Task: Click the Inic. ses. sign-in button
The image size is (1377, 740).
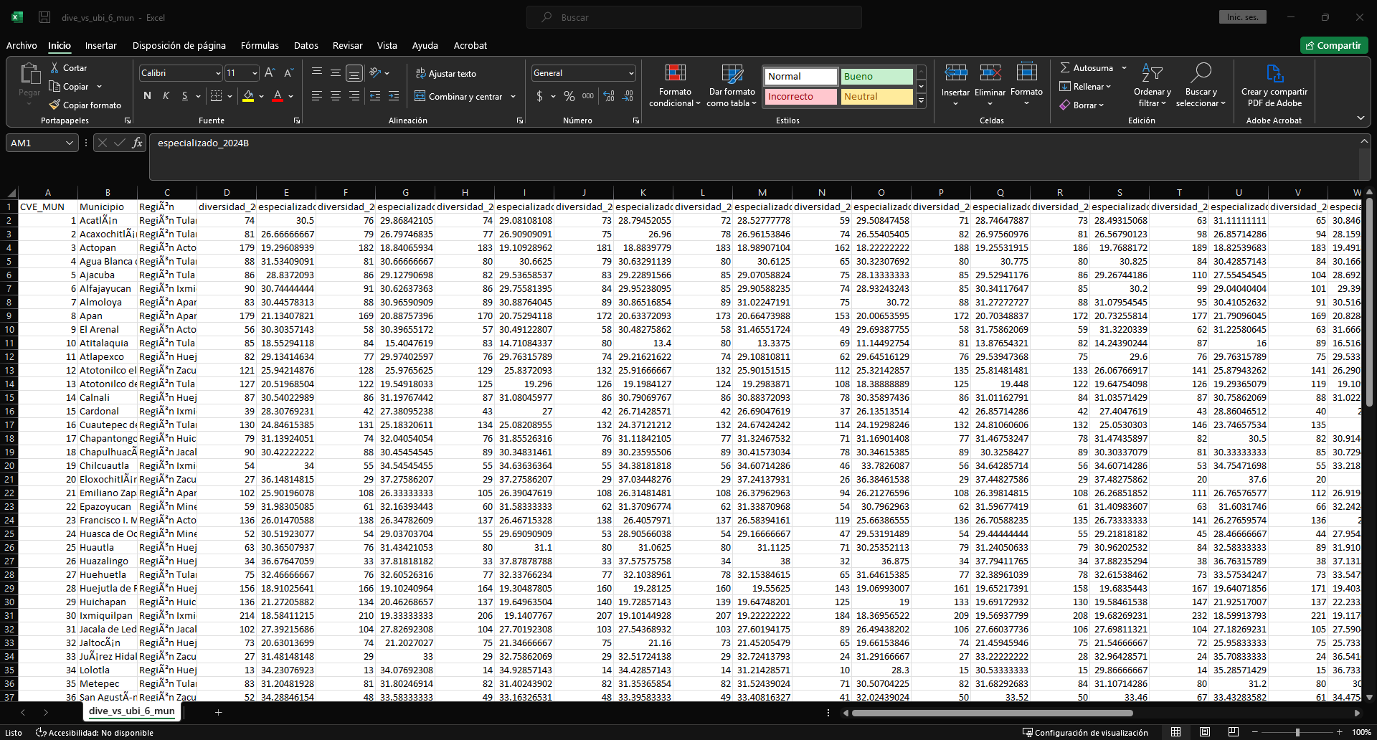Action: tap(1242, 17)
